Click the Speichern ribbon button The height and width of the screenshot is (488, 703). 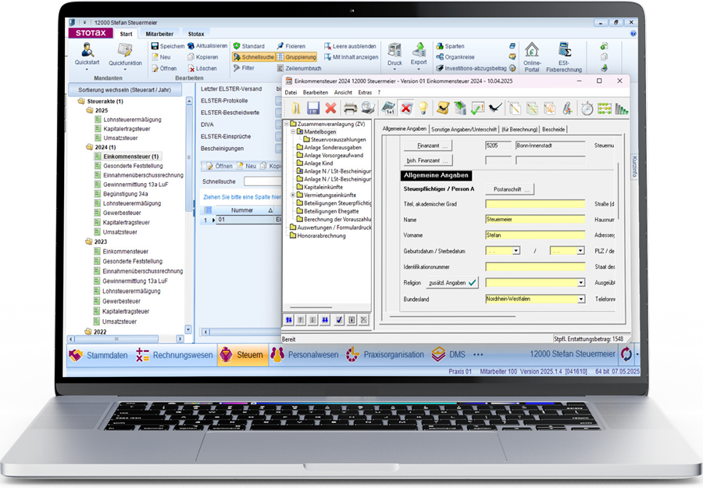(168, 46)
